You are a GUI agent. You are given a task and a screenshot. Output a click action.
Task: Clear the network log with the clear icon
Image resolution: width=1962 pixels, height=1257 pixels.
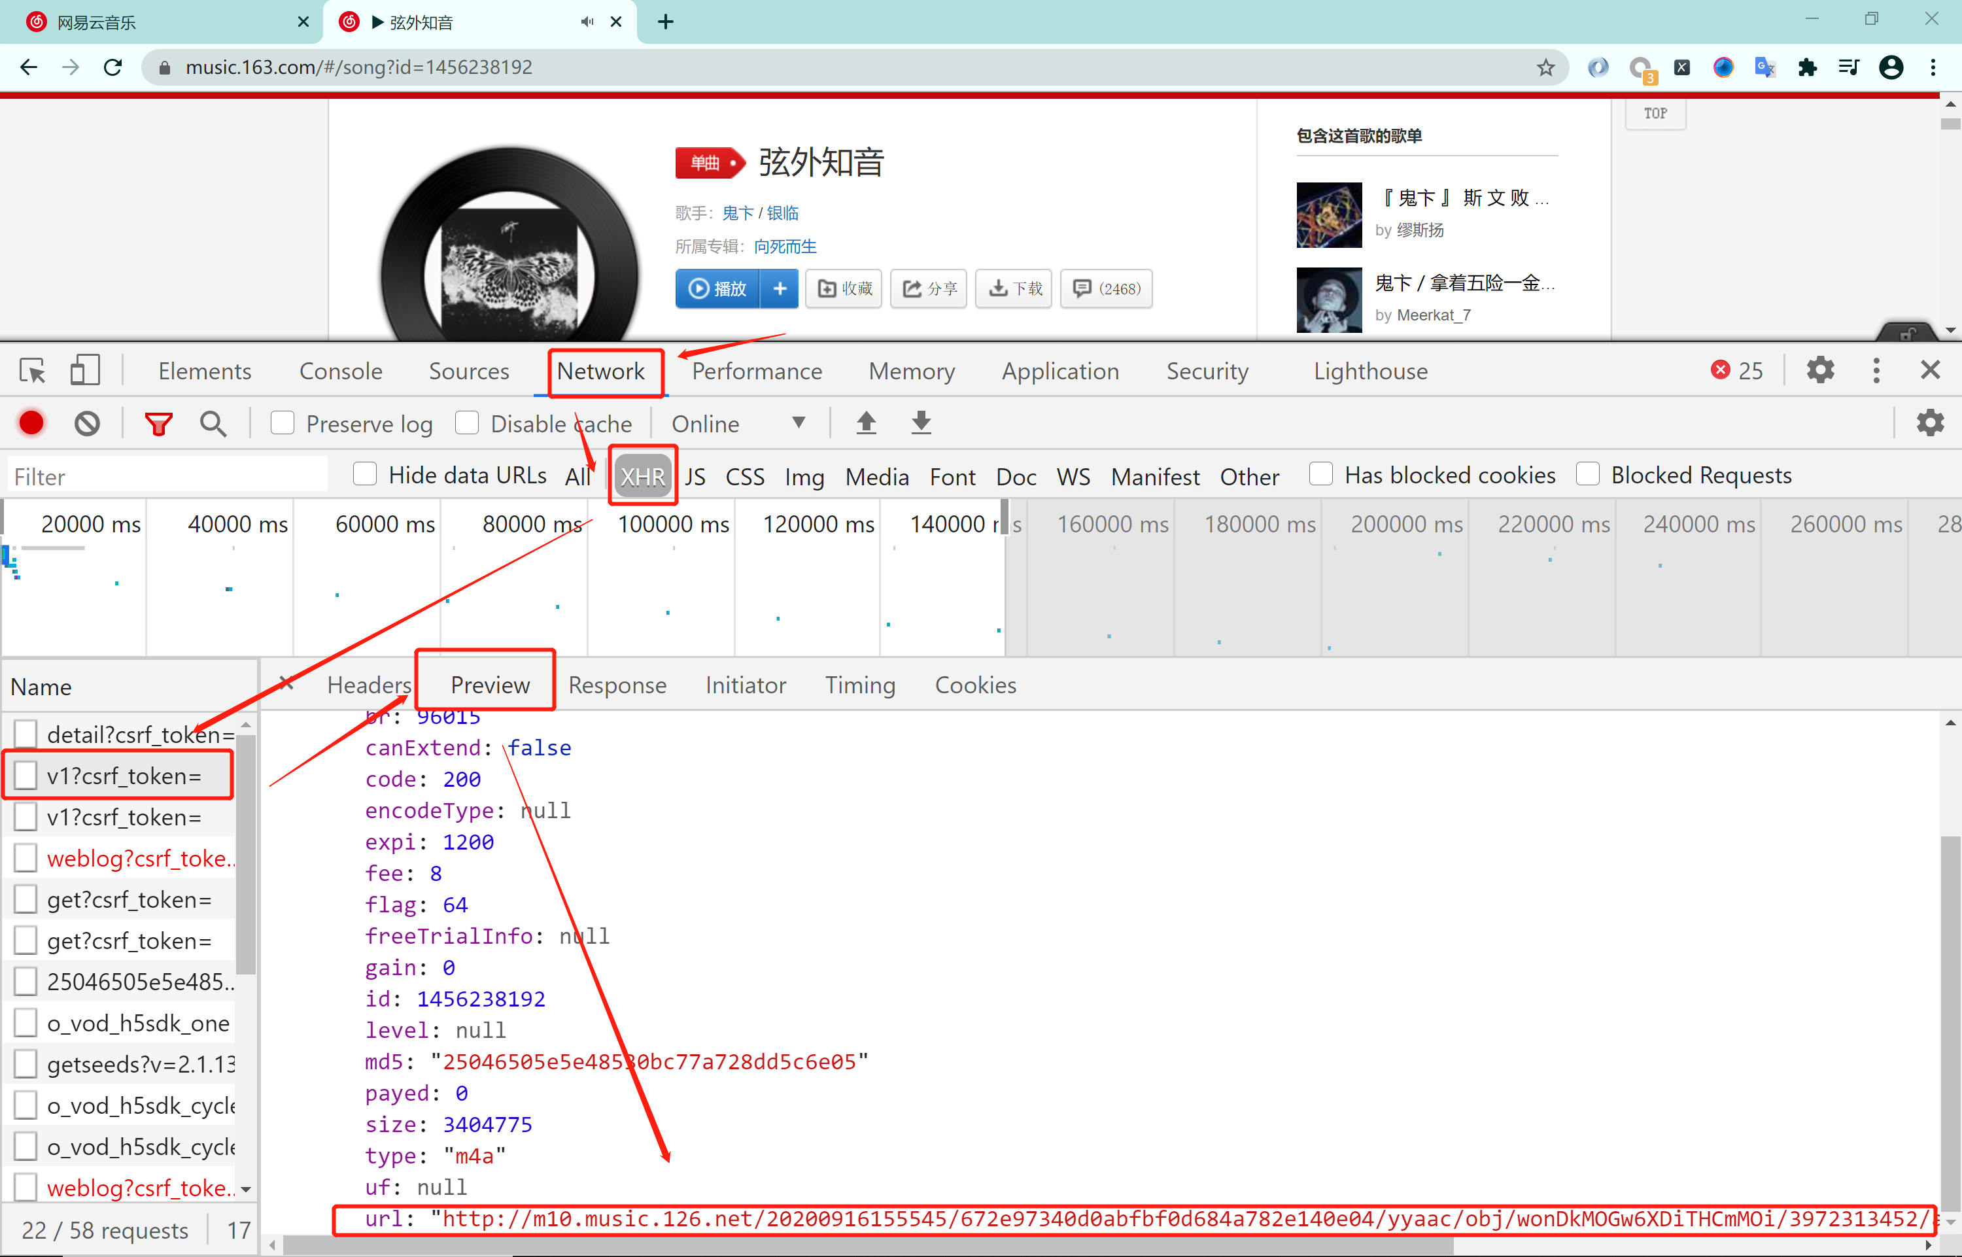88,422
